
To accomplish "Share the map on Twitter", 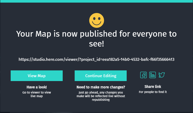I will click(x=162, y=75).
